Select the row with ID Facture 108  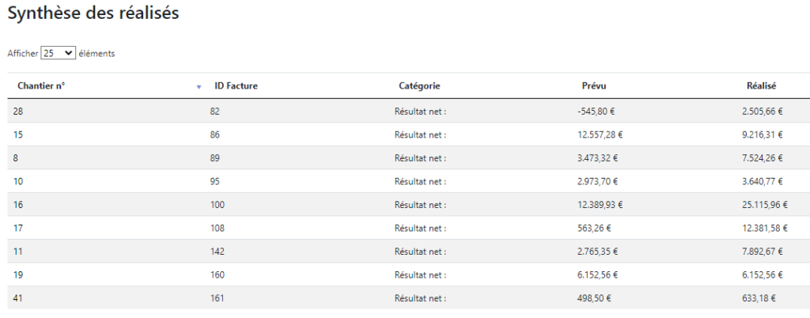coord(409,228)
